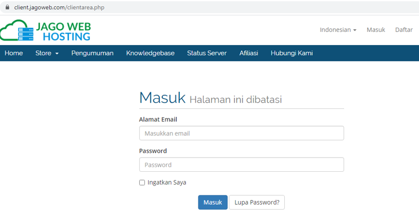The image size is (419, 221).
Task: View the Status Server page
Action: 207,53
